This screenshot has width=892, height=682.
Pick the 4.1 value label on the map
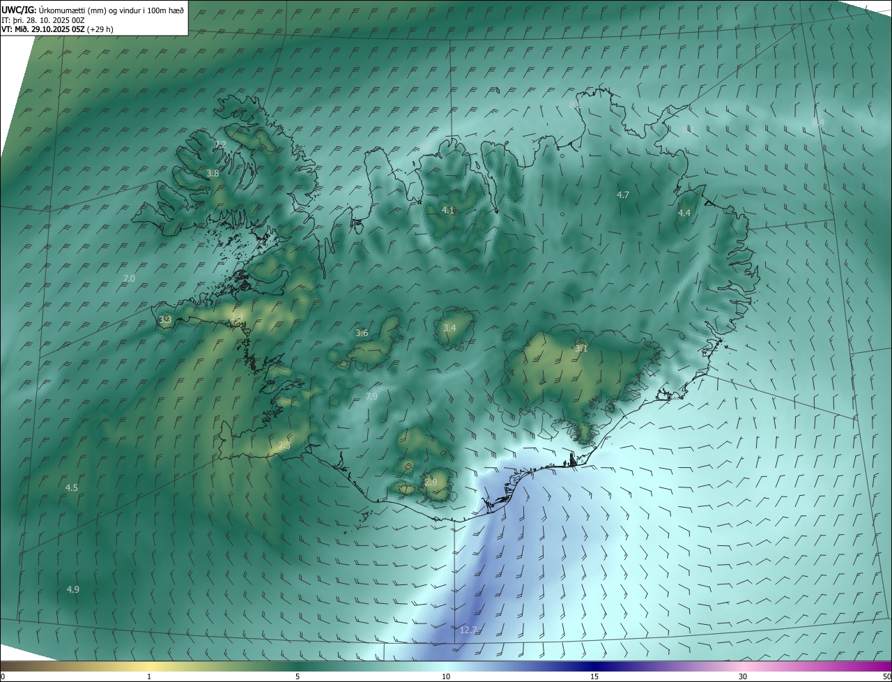click(x=448, y=210)
